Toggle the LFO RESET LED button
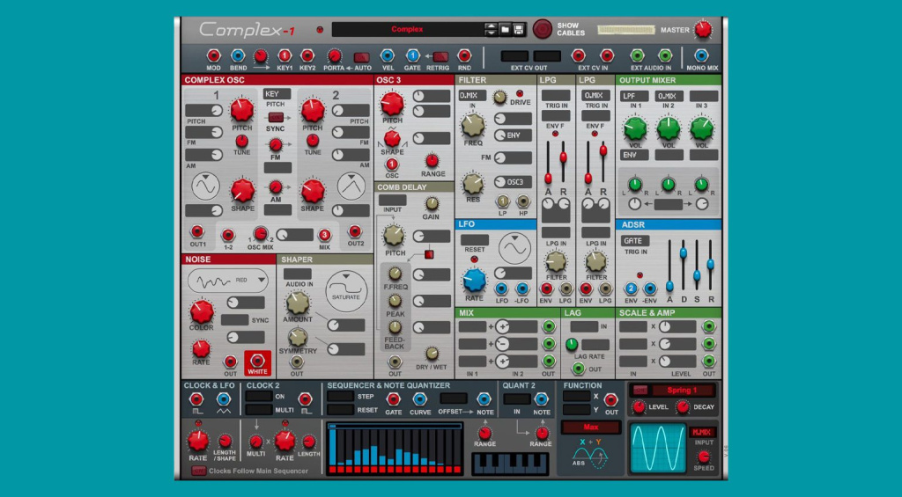This screenshot has height=497, width=902. [474, 259]
